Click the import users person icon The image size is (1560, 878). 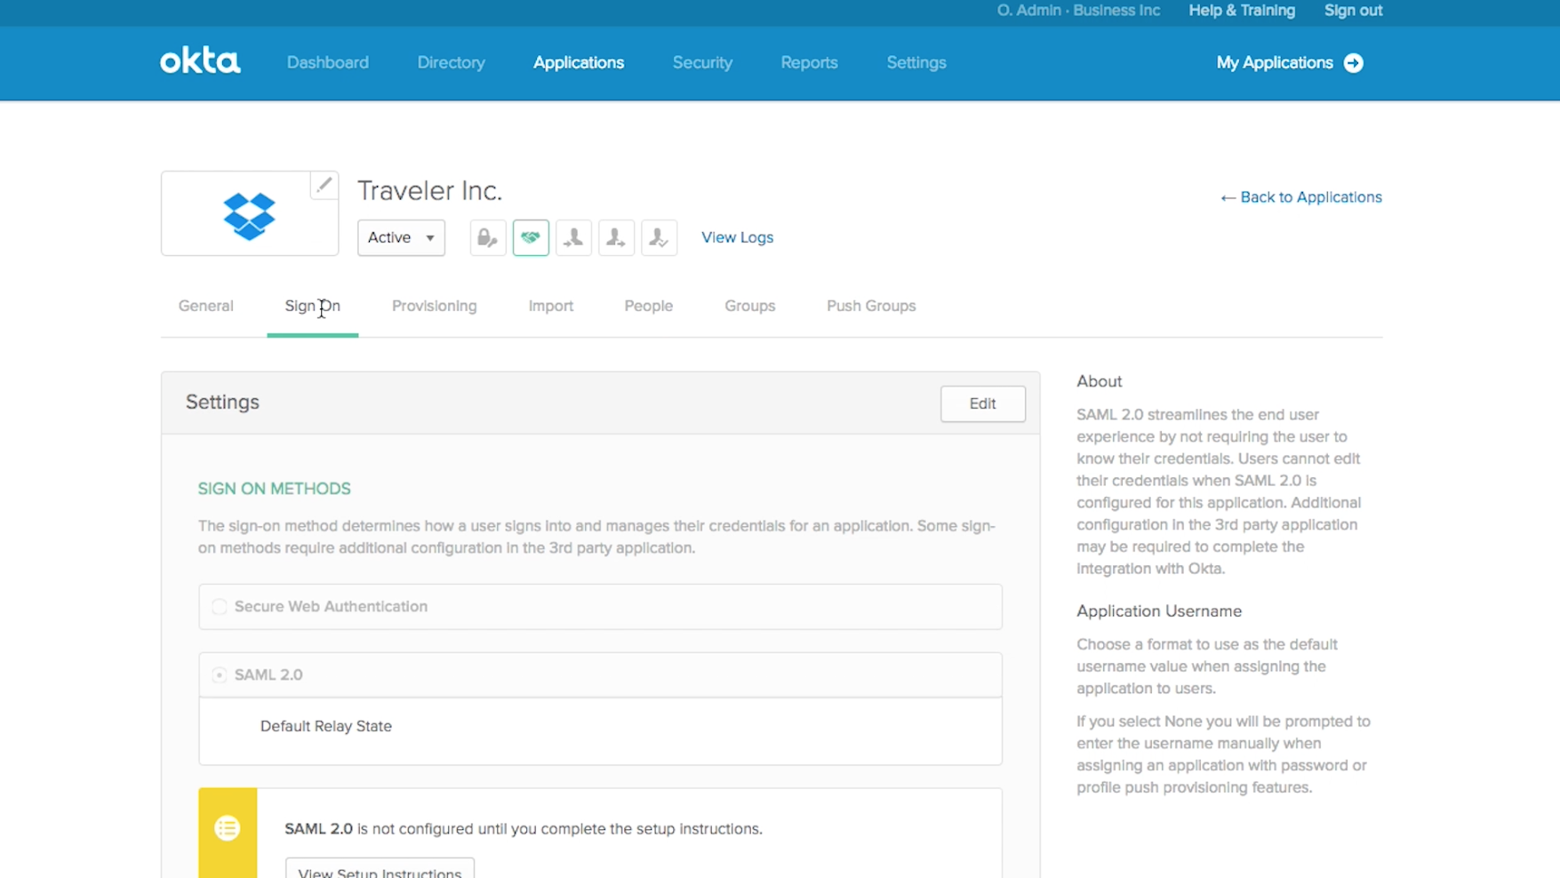(x=573, y=237)
